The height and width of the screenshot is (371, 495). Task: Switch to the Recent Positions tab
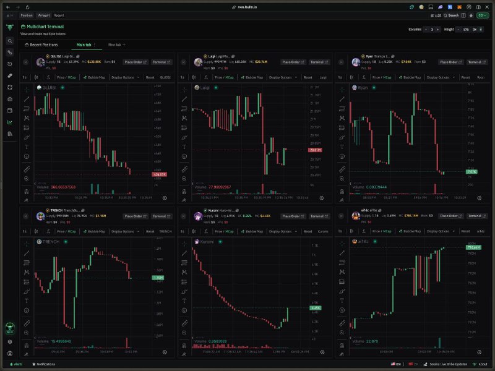point(41,45)
